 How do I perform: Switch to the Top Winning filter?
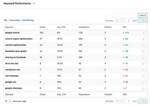coord(28,20)
